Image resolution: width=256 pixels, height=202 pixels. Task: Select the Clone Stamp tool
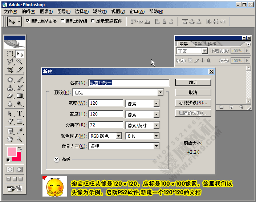[x=10, y=88]
